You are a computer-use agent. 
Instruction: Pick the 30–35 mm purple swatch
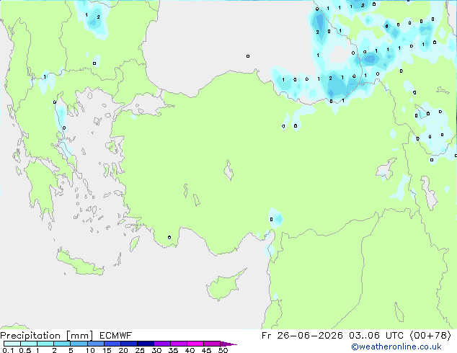pyautogui.click(x=161, y=344)
